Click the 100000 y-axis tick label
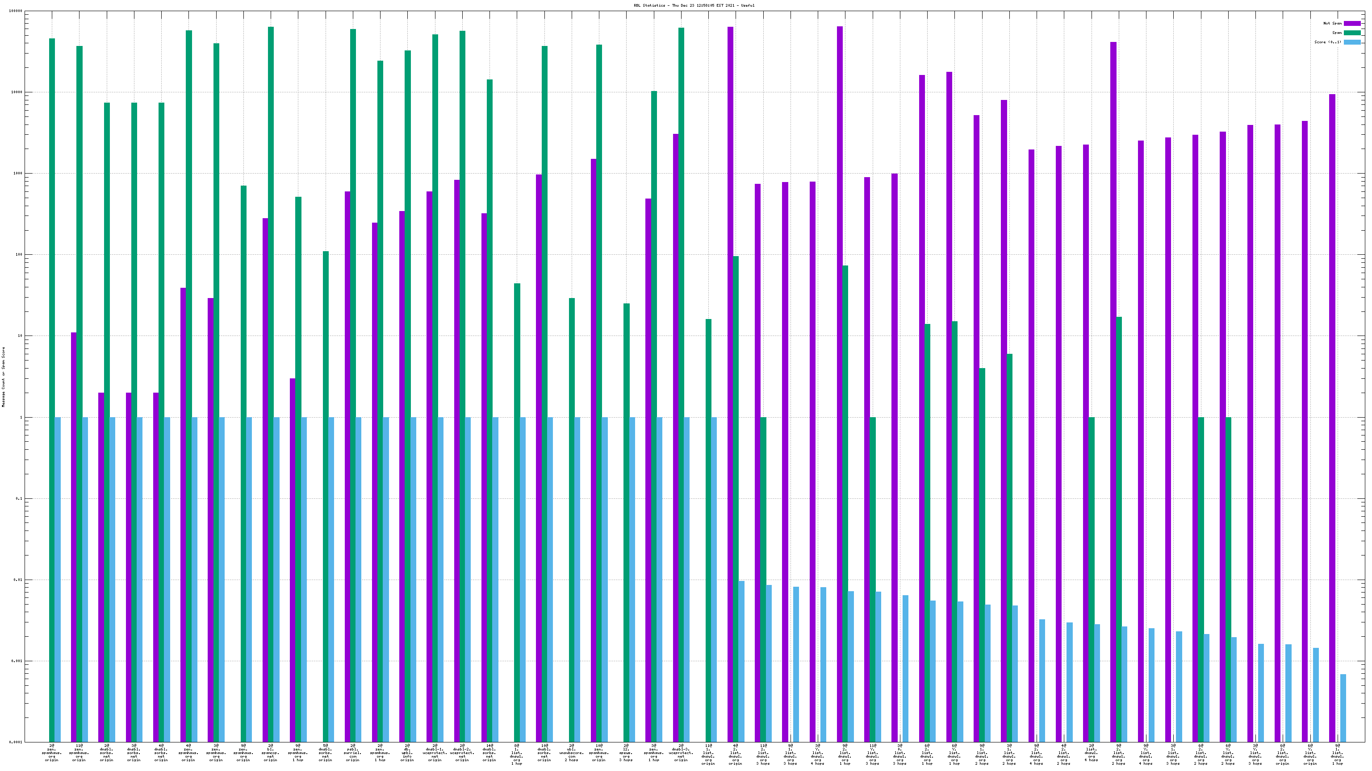The image size is (1372, 771). (x=16, y=11)
